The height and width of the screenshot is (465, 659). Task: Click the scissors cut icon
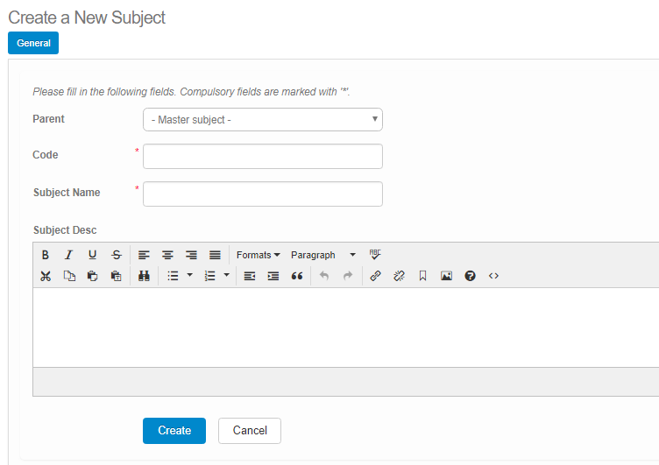point(46,276)
